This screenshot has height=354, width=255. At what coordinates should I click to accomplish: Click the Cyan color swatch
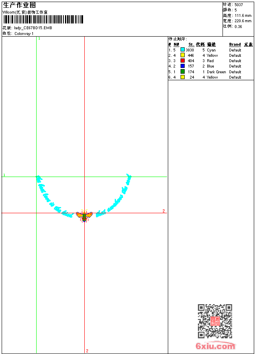[x=183, y=50]
